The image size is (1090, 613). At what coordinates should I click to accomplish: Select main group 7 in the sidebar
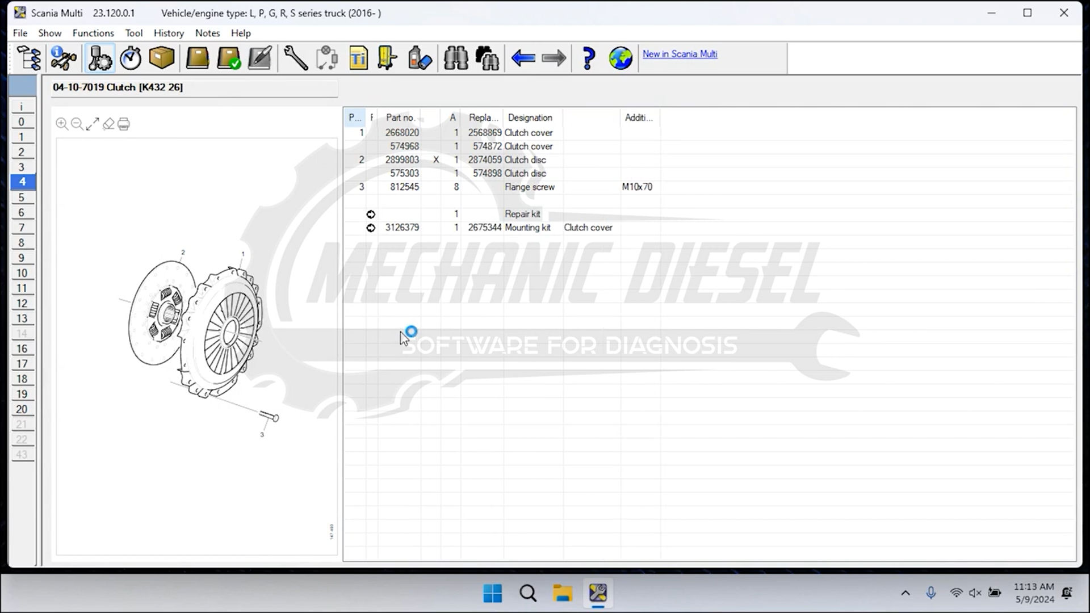tap(22, 228)
